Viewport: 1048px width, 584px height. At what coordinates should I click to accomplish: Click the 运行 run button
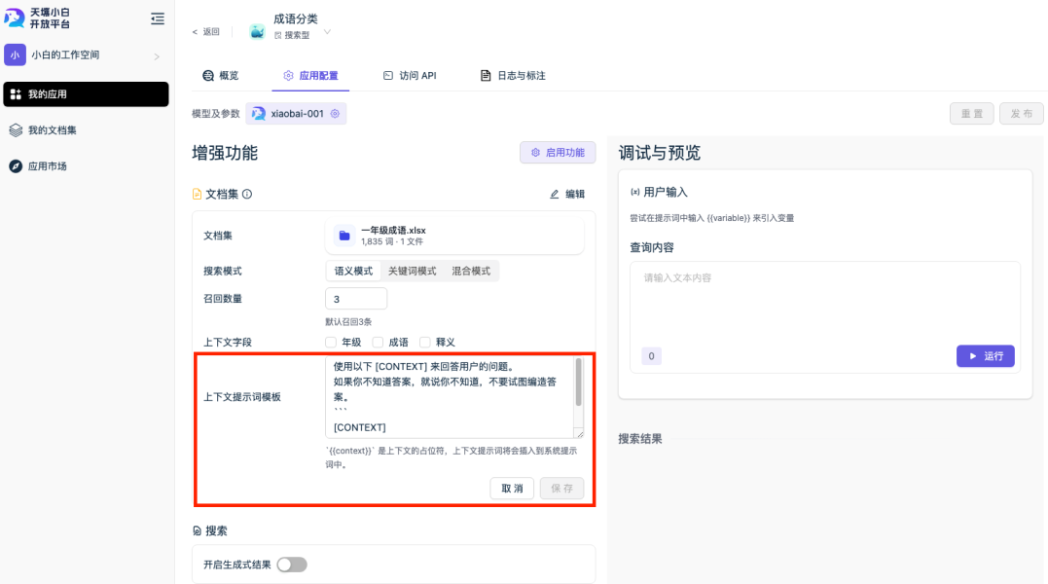point(985,356)
